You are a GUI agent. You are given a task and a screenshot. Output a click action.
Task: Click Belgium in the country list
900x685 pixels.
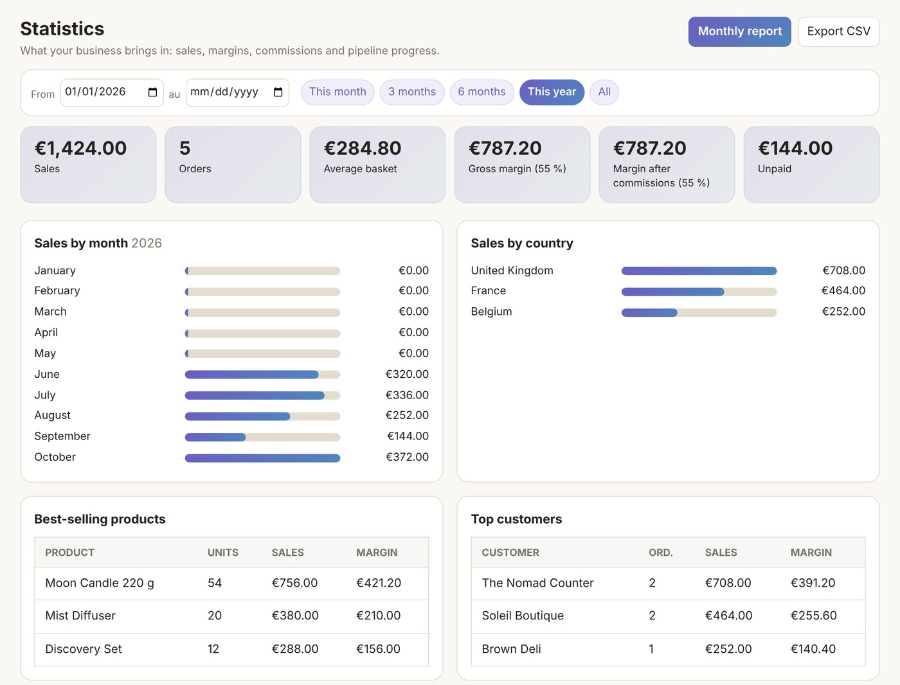[x=492, y=312]
